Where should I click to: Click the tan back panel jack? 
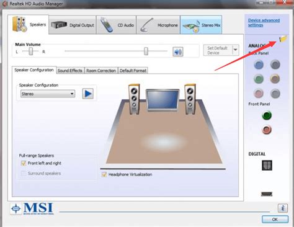point(275,79)
